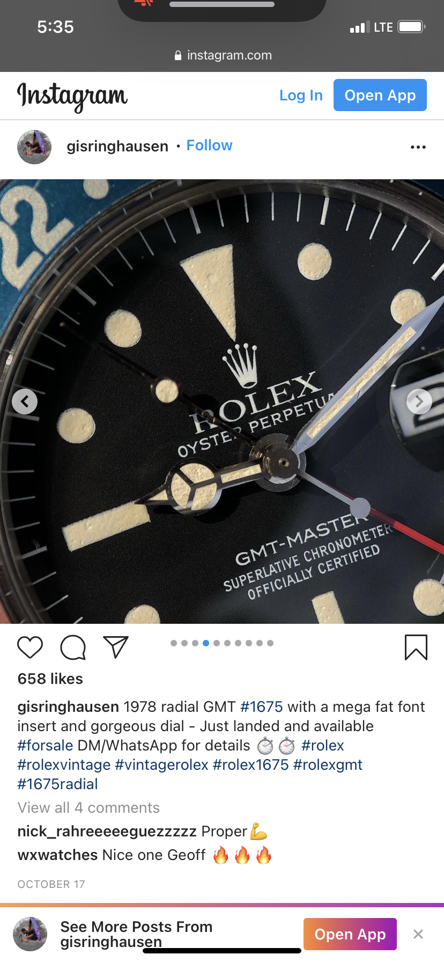The image size is (444, 962).
Task: Expand View all 4 comments
Action: [x=88, y=807]
